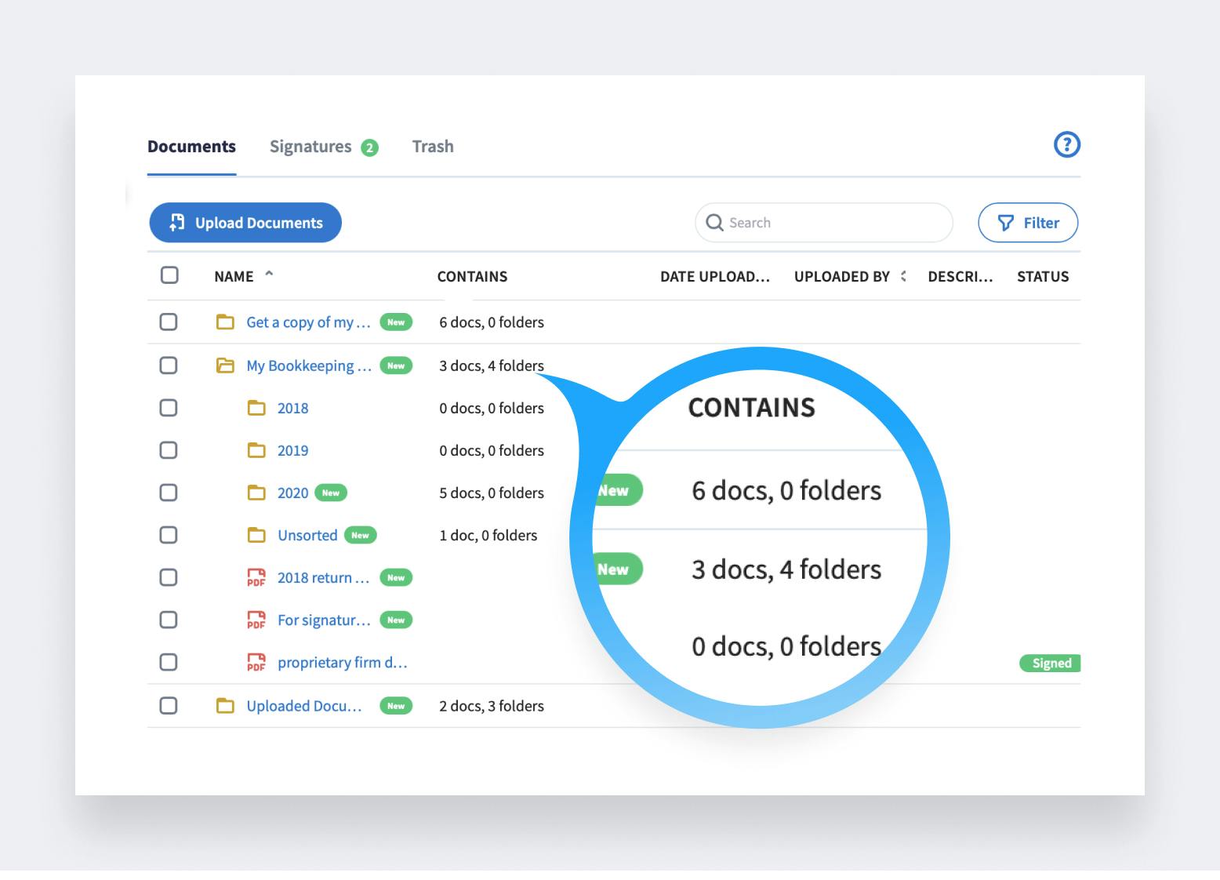This screenshot has width=1220, height=880.
Task: Click the PDF icon for proprietary firm document
Action: [256, 663]
